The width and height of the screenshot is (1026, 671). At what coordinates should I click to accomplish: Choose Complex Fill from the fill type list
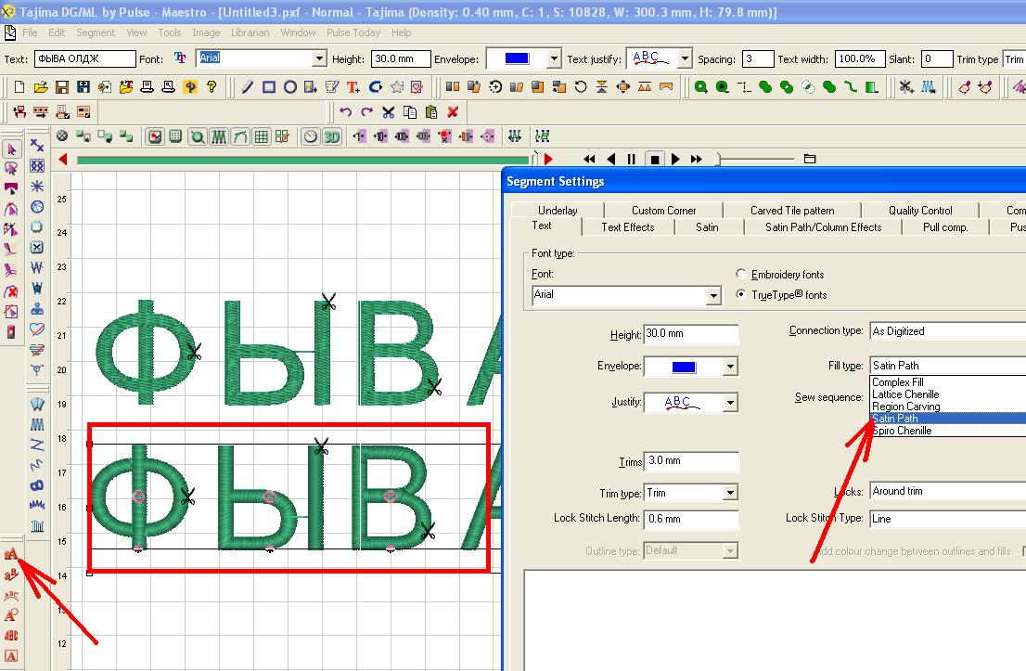[897, 382]
